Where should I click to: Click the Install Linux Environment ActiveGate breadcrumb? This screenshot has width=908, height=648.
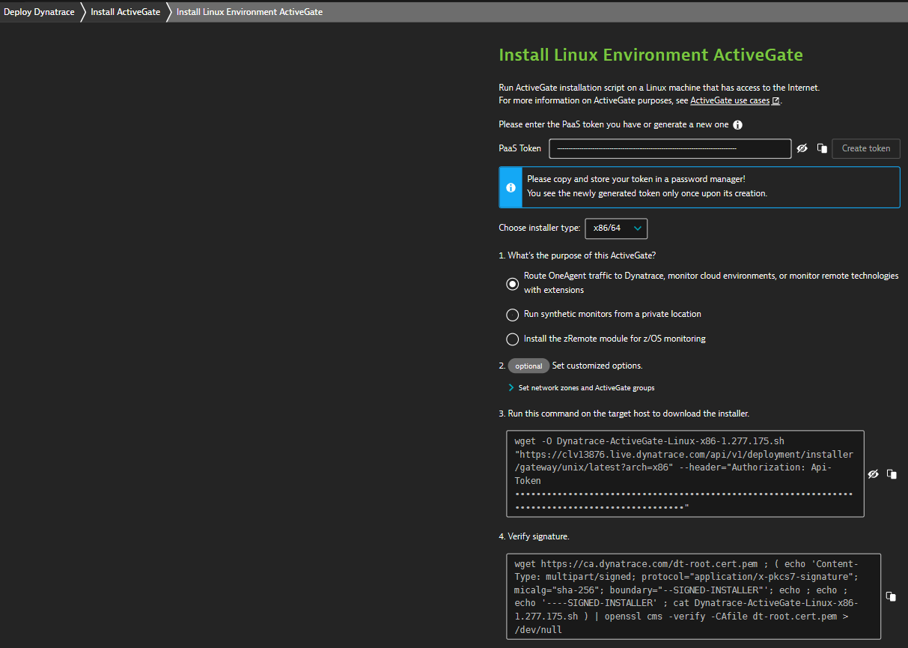(x=249, y=12)
